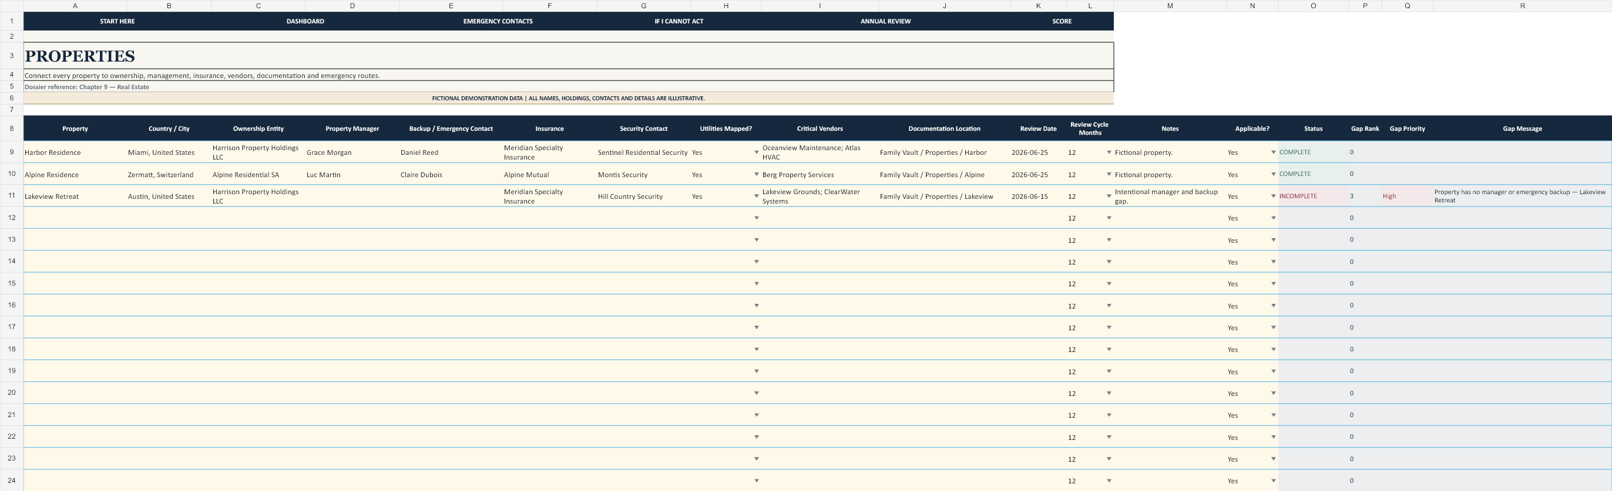1612x491 pixels.
Task: Select row 9 header
Action: (x=11, y=153)
